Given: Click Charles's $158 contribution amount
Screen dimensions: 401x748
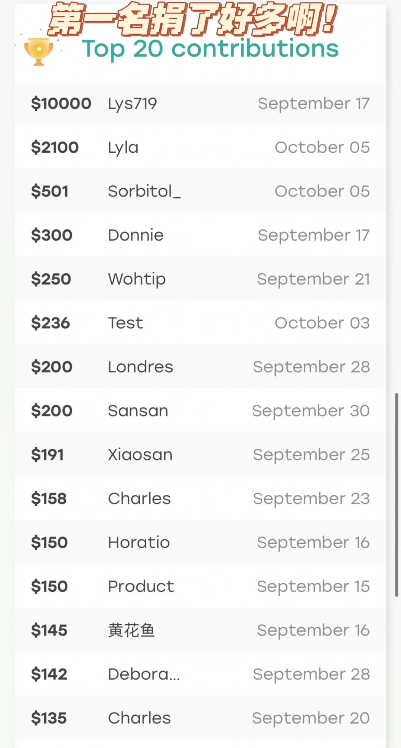Looking at the screenshot, I should click(49, 498).
